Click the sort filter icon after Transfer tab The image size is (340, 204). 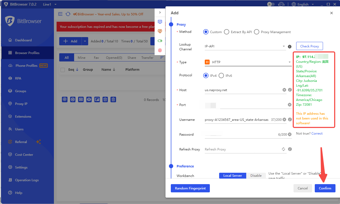[162, 57]
